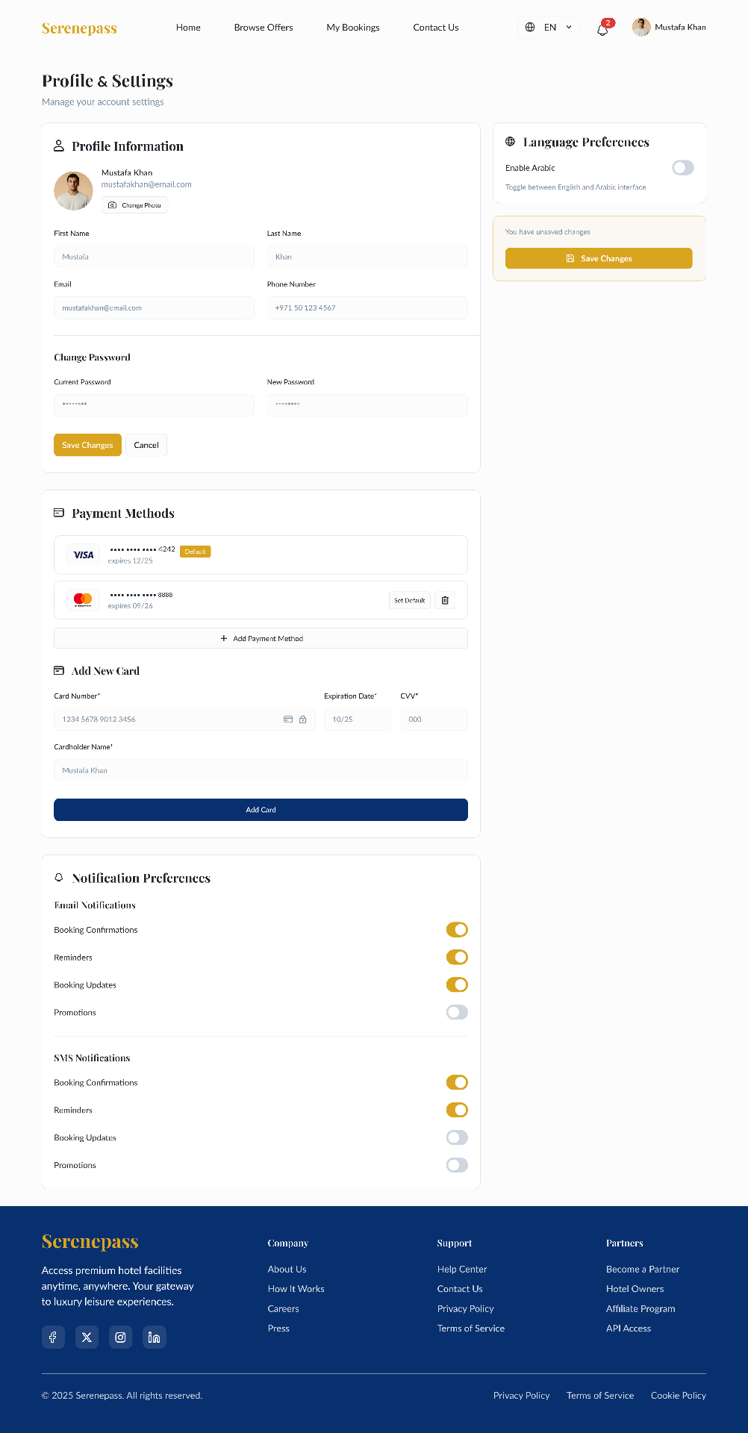Set Mastercard 8888 as default
This screenshot has height=1433, width=748.
[x=410, y=600]
